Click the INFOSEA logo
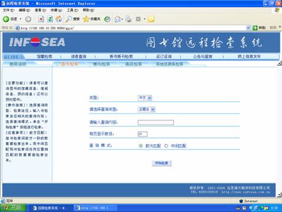Viewport: 282px width, 212px height. [37, 42]
